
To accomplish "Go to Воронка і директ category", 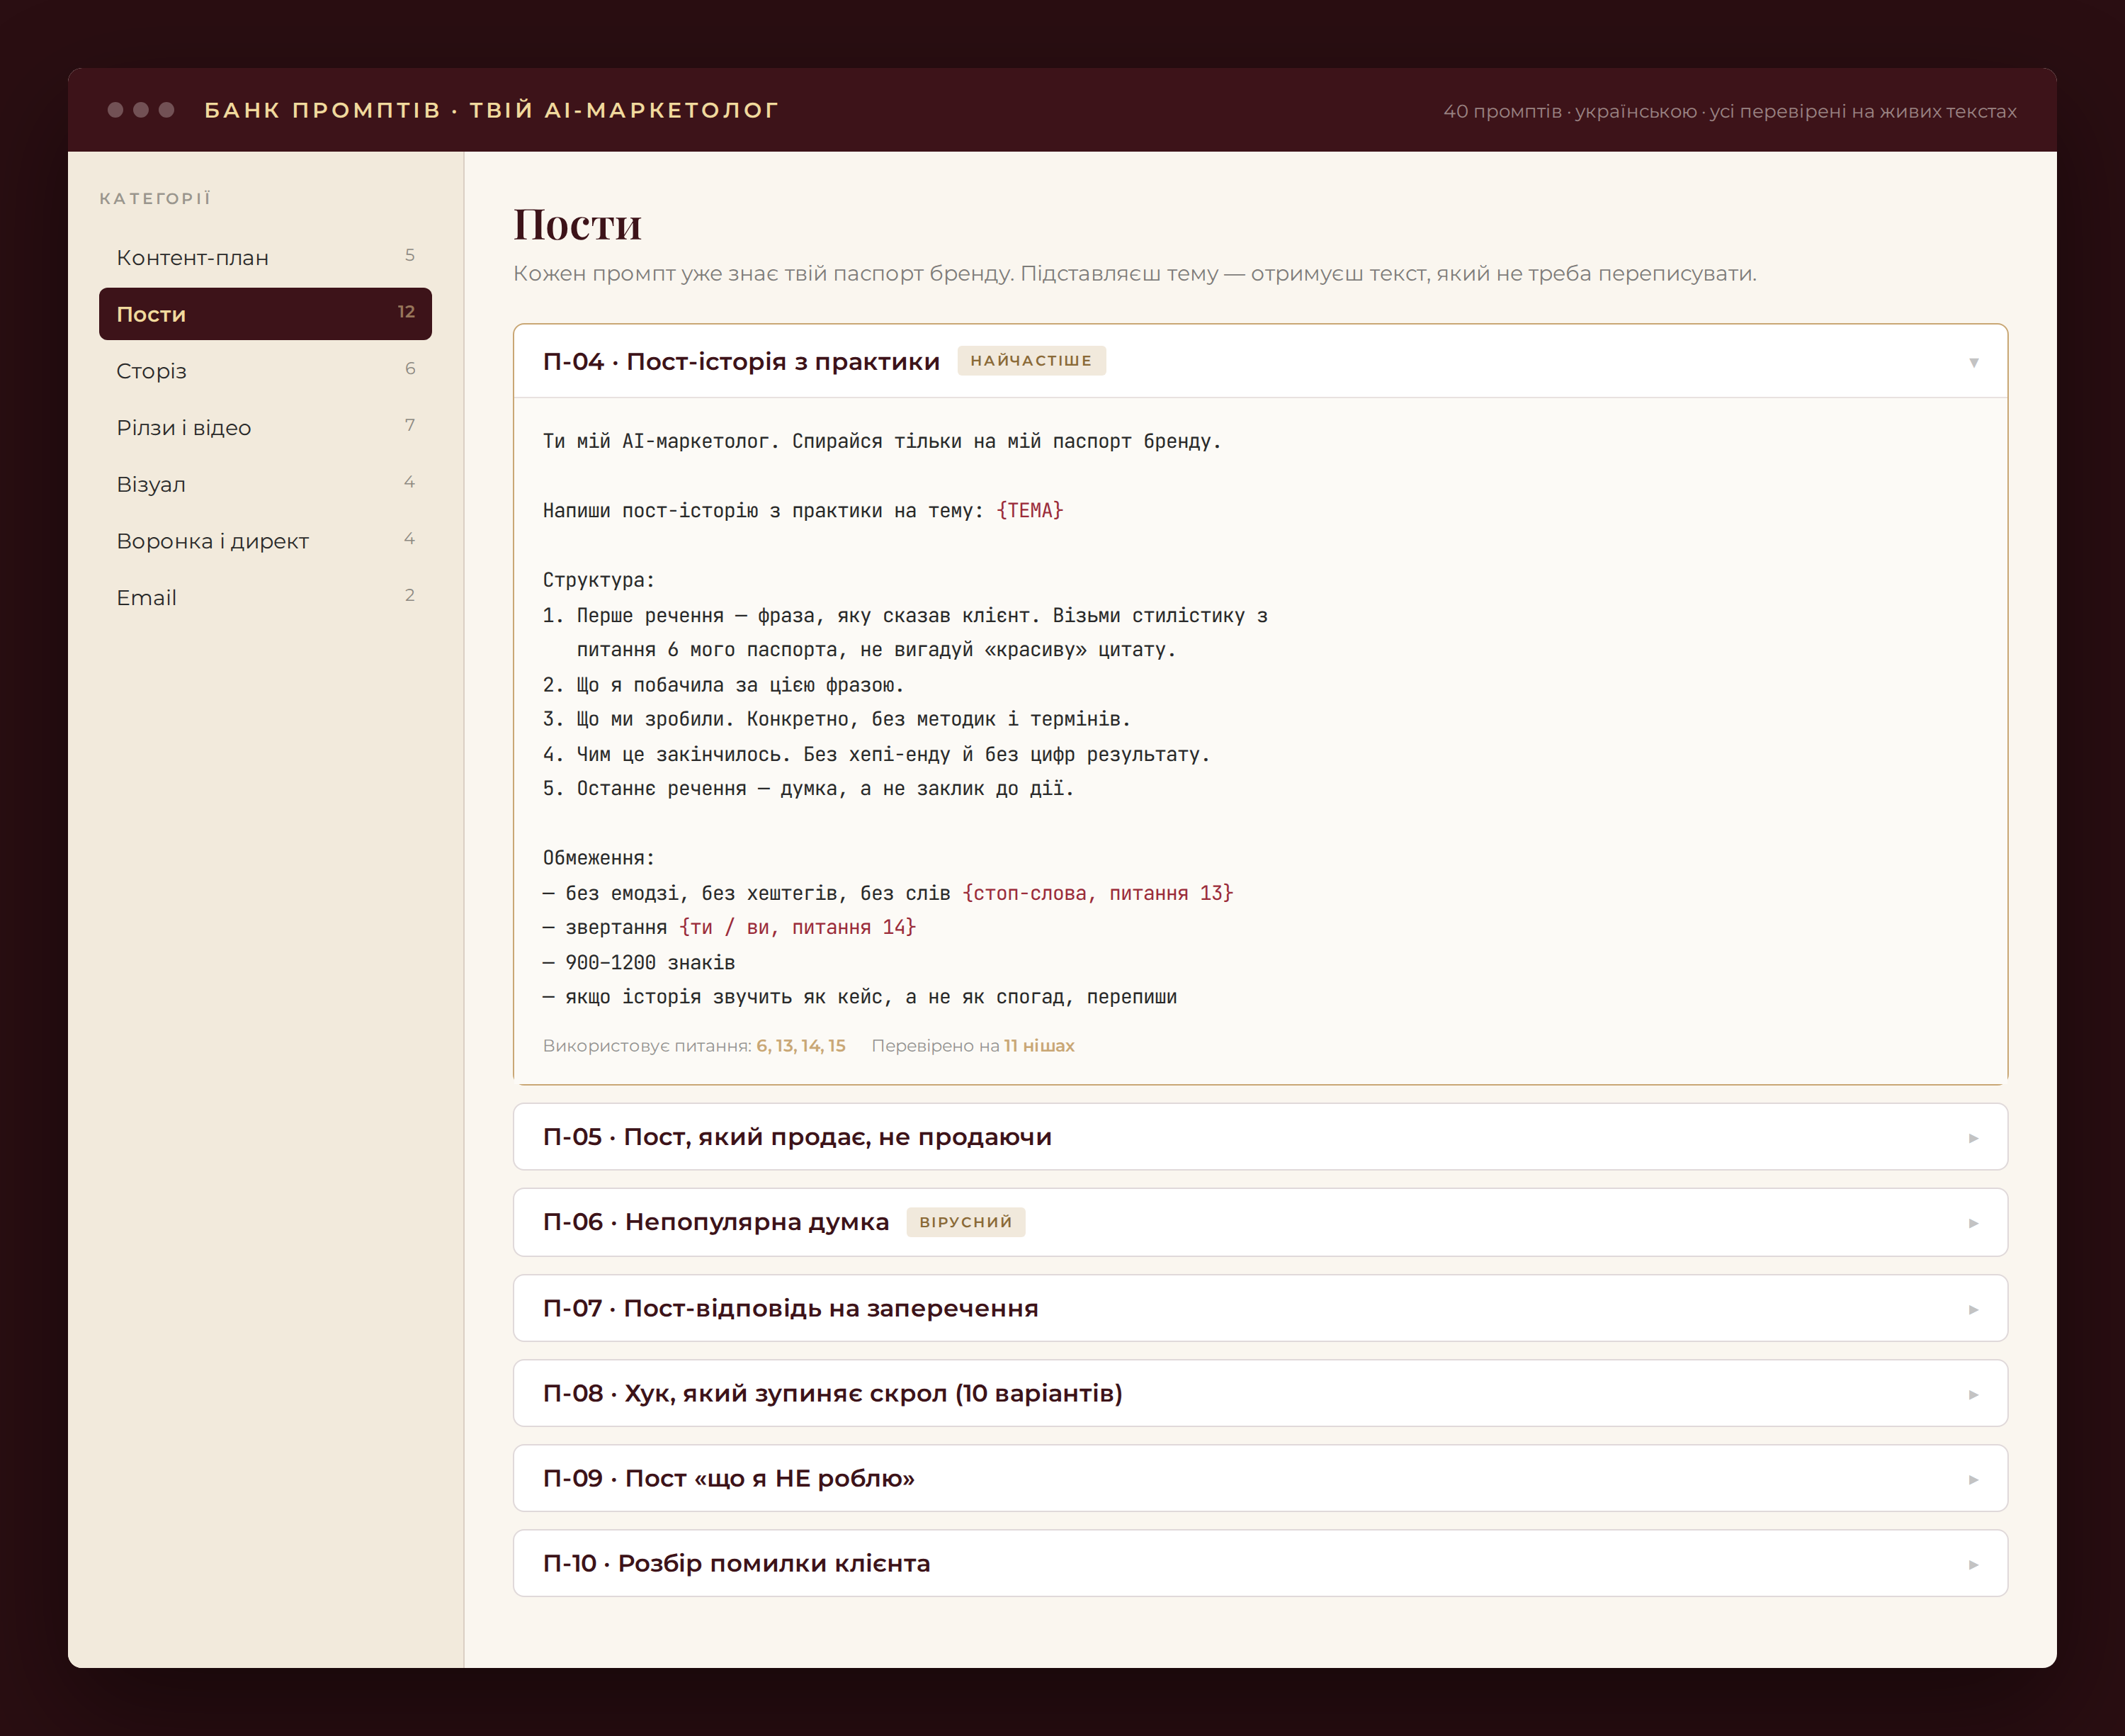I will pyautogui.click(x=265, y=541).
